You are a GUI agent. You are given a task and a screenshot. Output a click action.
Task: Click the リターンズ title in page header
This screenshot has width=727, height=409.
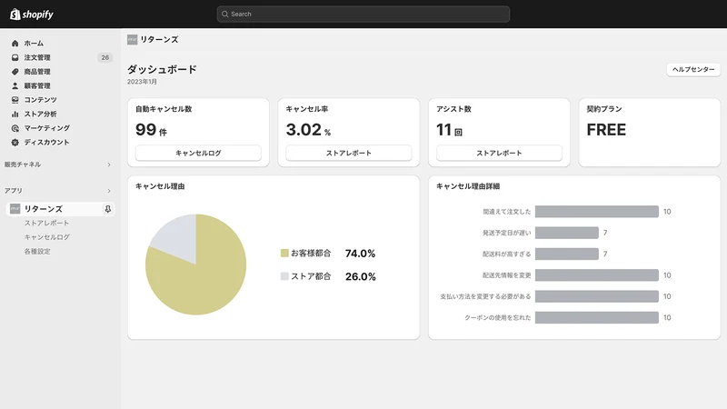tap(159, 40)
